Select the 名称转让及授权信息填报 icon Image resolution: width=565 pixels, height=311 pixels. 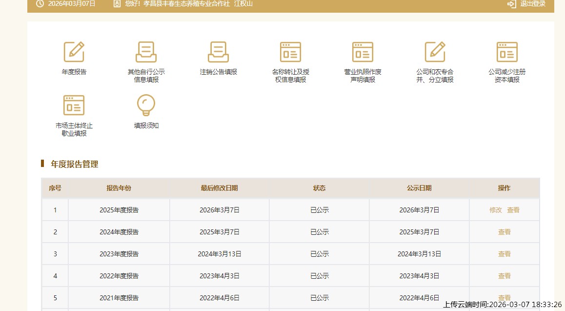coord(290,52)
